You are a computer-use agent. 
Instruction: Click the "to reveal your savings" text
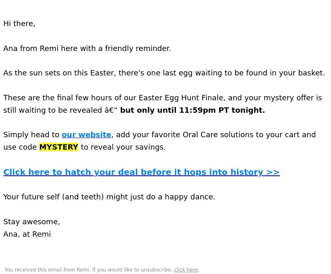[123, 147]
